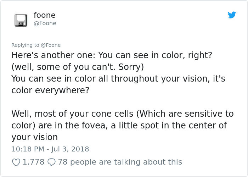Click 'sensitive to' in the tweet body

pyautogui.click(x=213, y=114)
